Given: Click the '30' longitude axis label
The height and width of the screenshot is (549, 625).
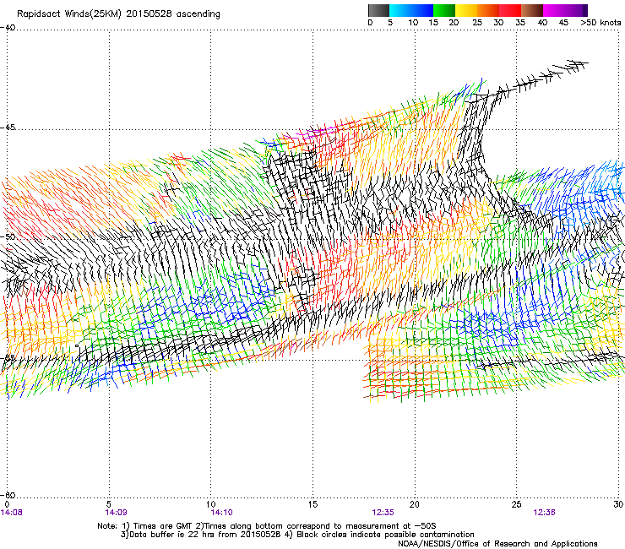Looking at the screenshot, I should (618, 504).
